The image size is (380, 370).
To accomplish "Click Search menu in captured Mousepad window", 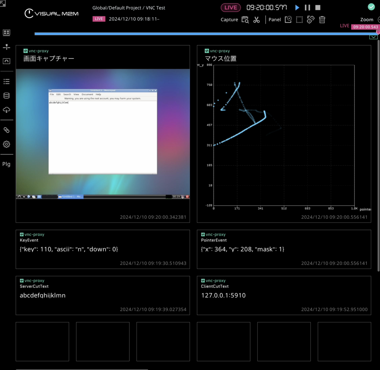I will (x=67, y=94).
